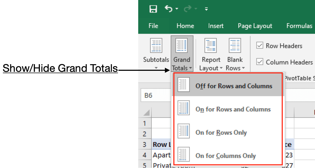Click the Grand Totals ribbon icon
Image resolution: width=315 pixels, height=168 pixels.
coord(182,46)
